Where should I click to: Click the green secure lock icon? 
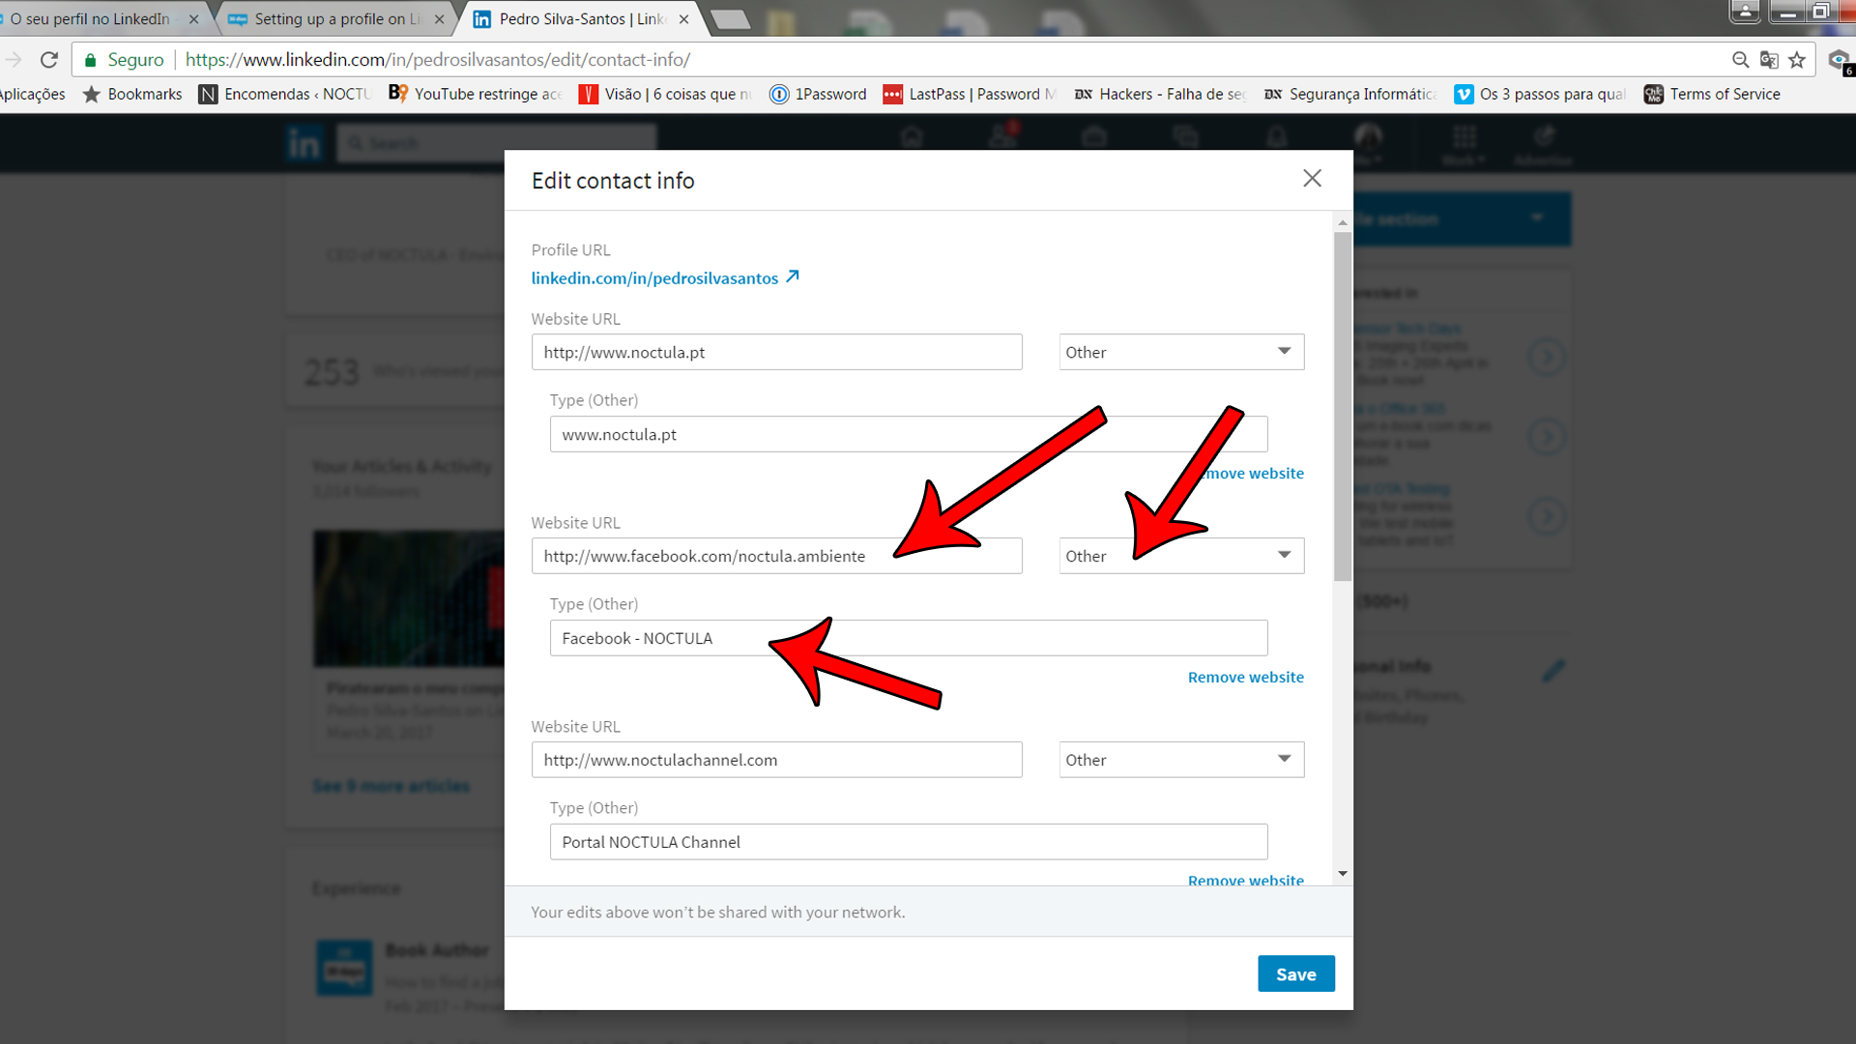(90, 60)
